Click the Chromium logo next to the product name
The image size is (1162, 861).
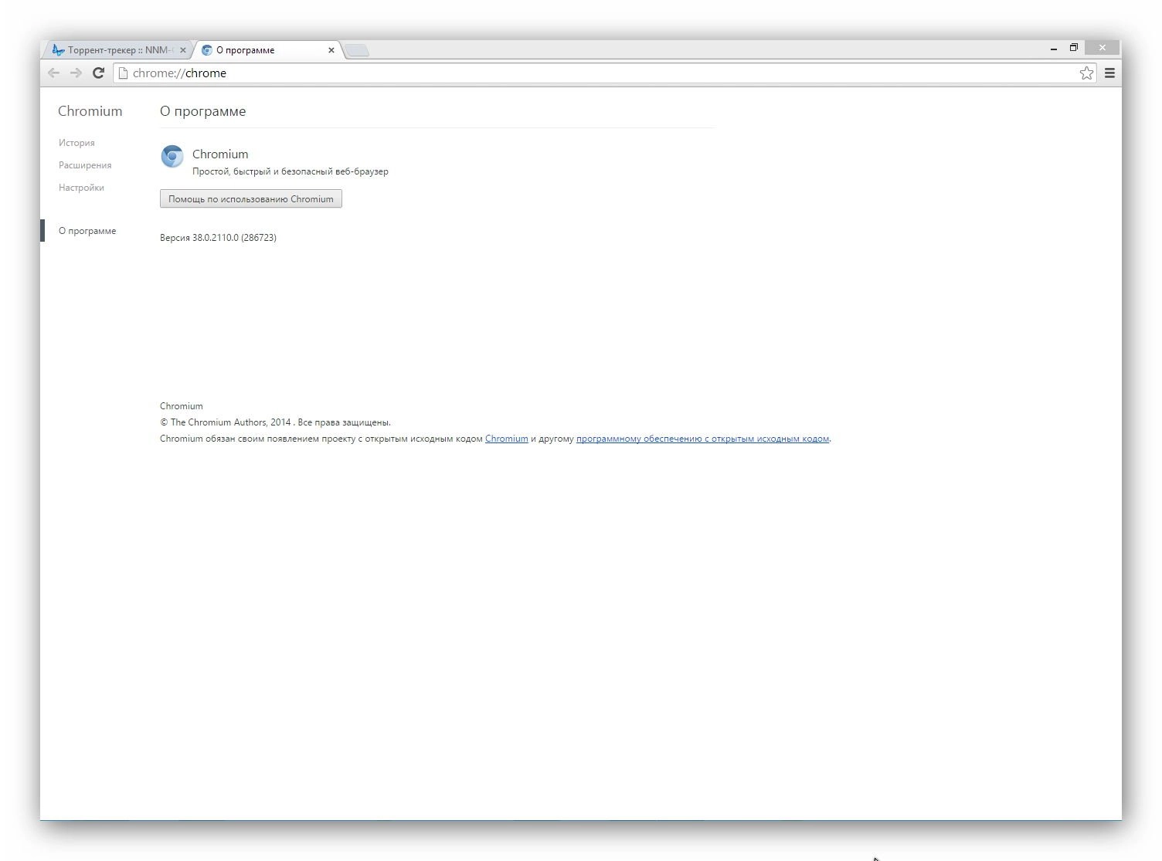172,156
